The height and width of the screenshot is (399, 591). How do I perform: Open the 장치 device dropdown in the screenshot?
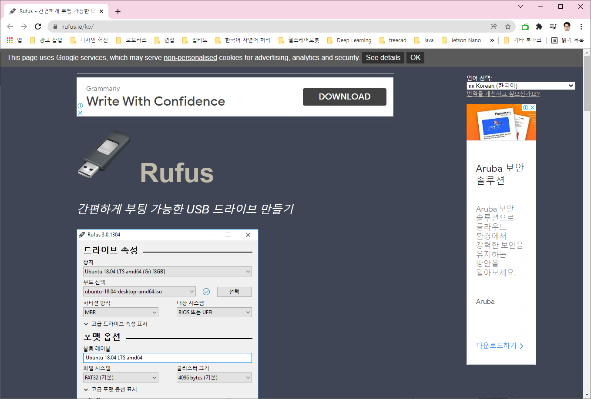click(x=168, y=271)
